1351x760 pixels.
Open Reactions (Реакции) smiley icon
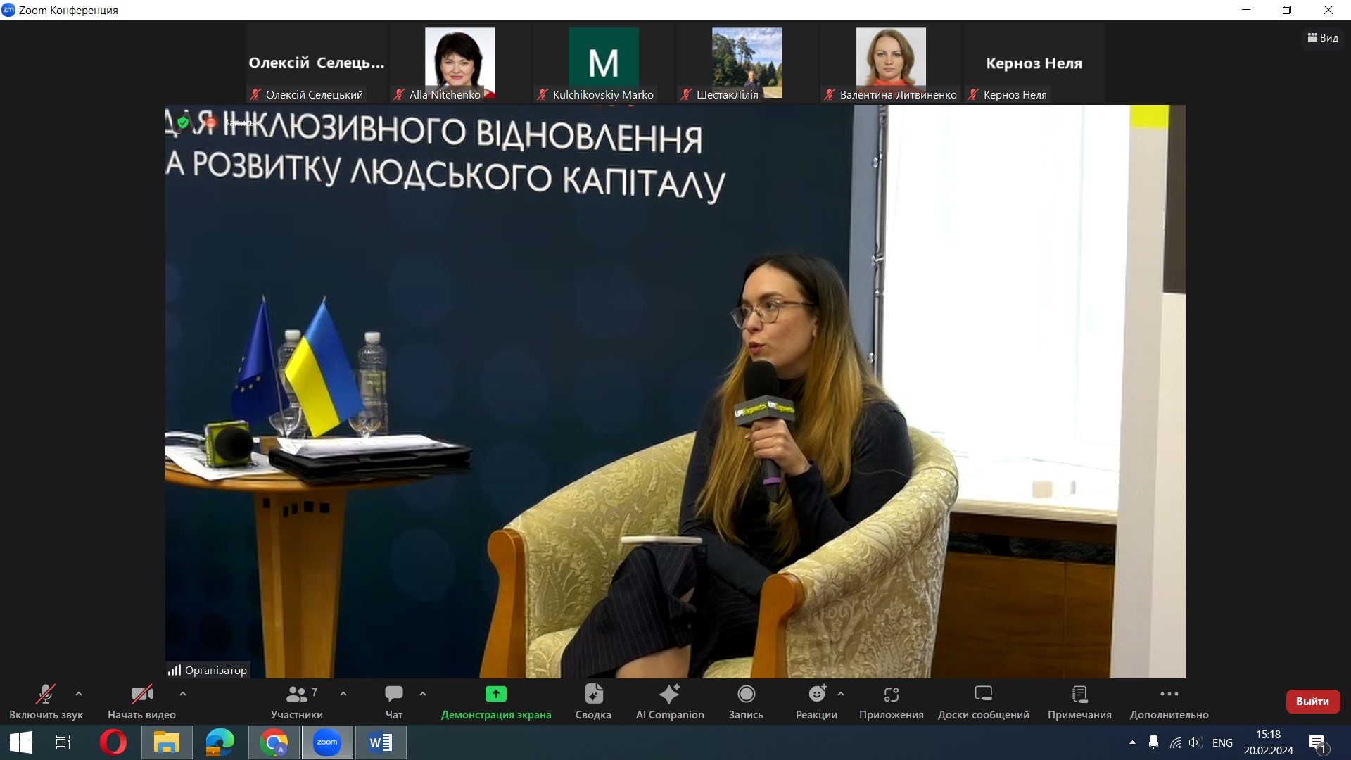[x=816, y=695]
